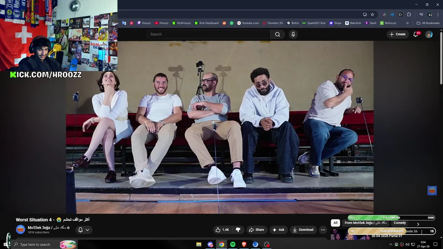Open File Explorer from the taskbar
This screenshot has width=443, height=249.
[x=199, y=245]
